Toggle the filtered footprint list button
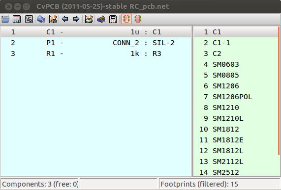Viewport: 281px width, 190px height. pyautogui.click(x=126, y=19)
